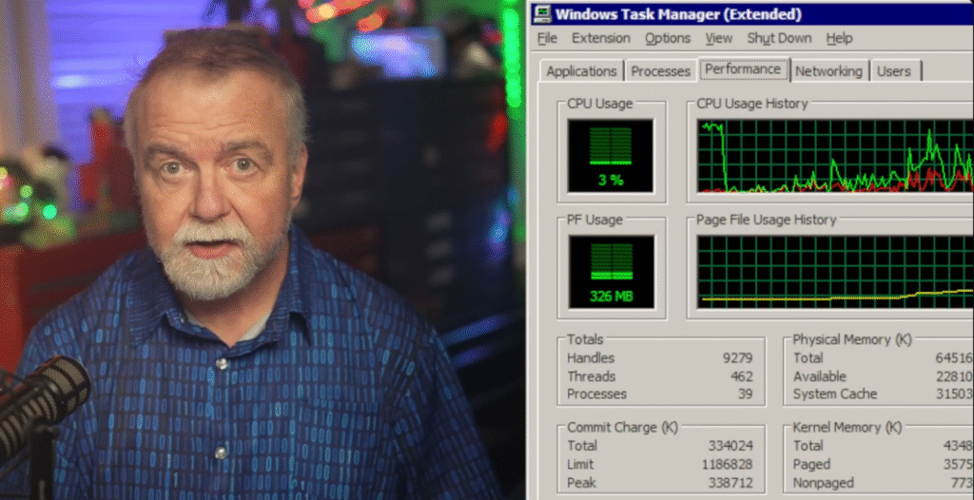This screenshot has height=500, width=974.
Task: Switch to the Users tab
Action: coord(893,71)
